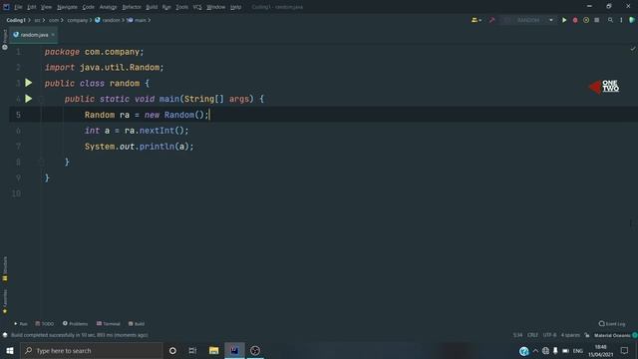This screenshot has height=359, width=638.
Task: Open the Structure tool window stripe
Action: pos(5,269)
